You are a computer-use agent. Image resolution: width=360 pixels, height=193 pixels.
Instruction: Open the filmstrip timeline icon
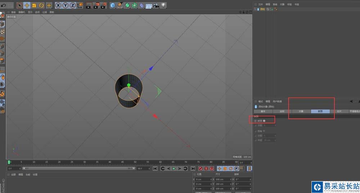point(249,169)
